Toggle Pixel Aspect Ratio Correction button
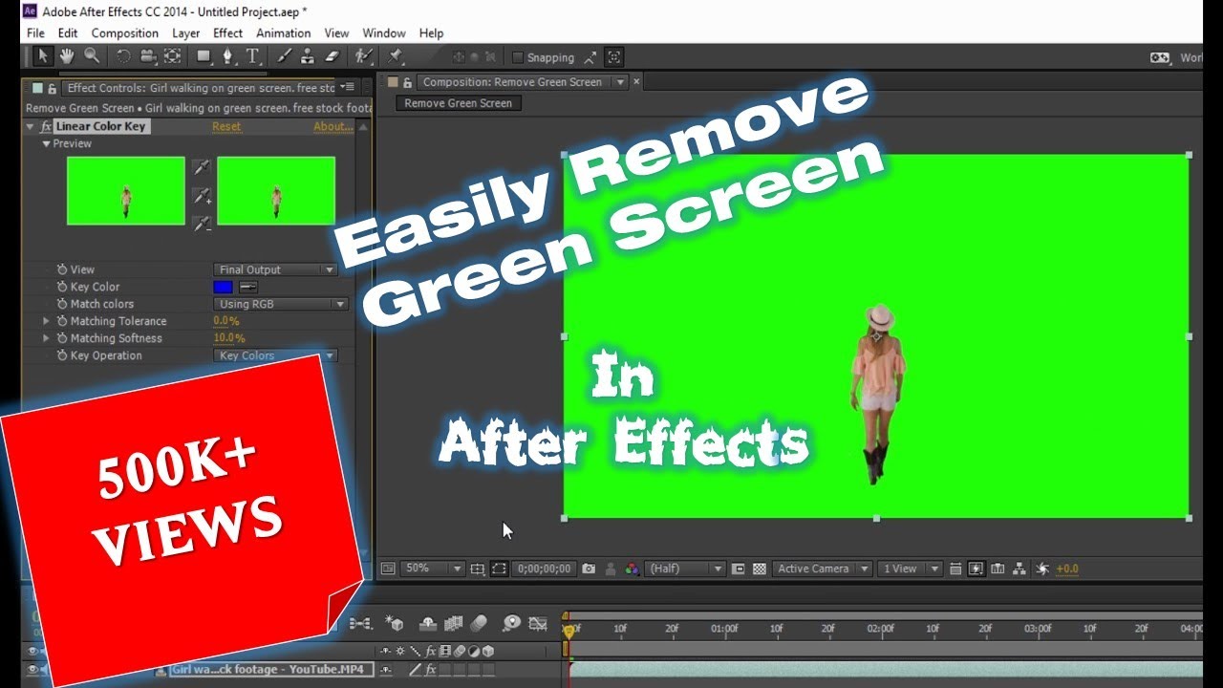1223x688 pixels. (x=955, y=569)
